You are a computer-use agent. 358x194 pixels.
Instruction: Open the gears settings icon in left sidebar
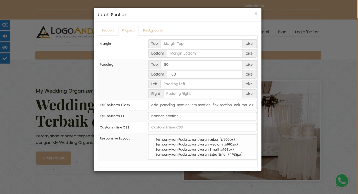[x=5, y=25]
